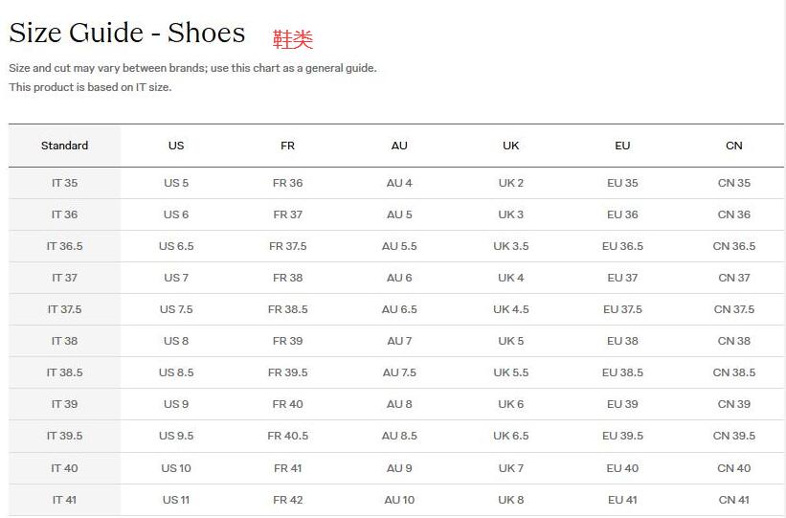Click the Size Guide - Shoes heading

(127, 34)
